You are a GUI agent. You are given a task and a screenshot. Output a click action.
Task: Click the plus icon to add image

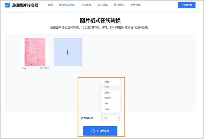point(68,52)
